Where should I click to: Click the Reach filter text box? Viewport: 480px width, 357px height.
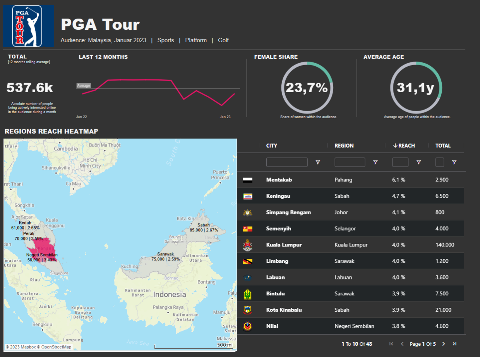tap(400, 162)
